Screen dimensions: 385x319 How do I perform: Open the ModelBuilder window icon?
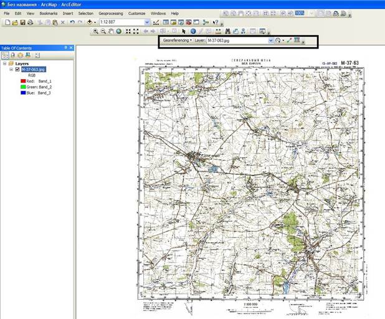pyautogui.click(x=206, y=22)
